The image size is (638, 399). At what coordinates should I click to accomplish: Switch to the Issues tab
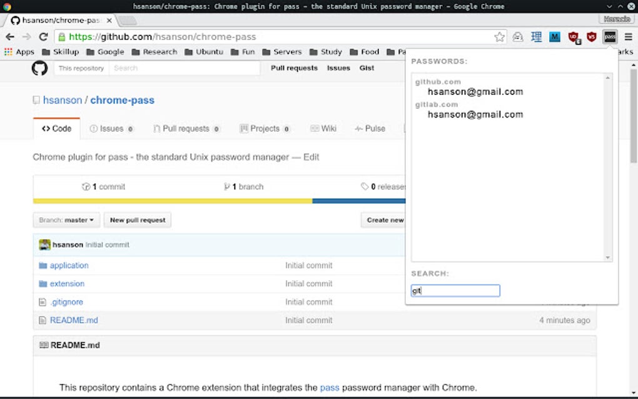click(x=112, y=128)
